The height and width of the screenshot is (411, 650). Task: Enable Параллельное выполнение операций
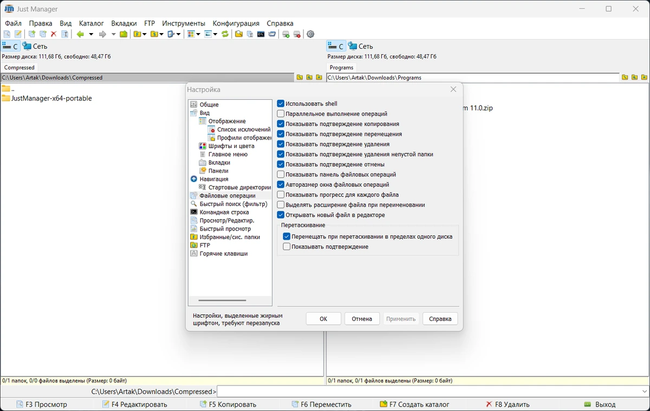[x=281, y=114]
